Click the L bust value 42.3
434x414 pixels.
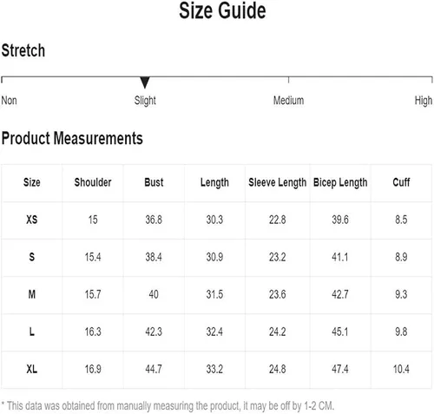154,332
